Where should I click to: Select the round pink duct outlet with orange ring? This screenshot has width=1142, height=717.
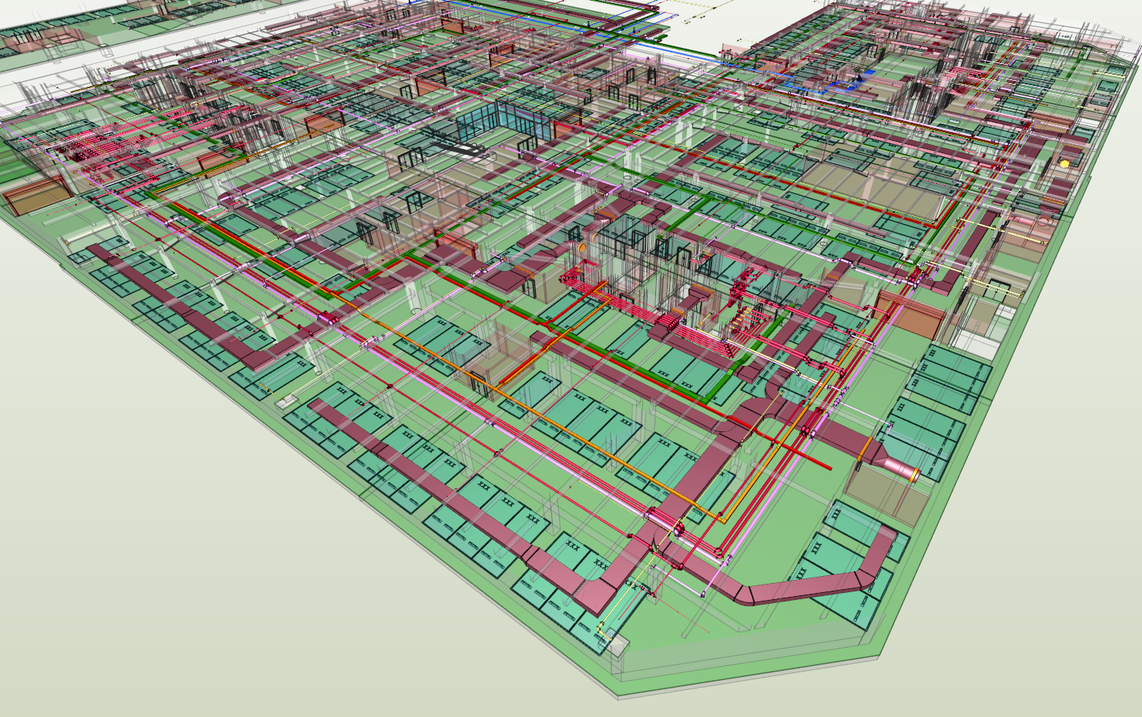(901, 467)
